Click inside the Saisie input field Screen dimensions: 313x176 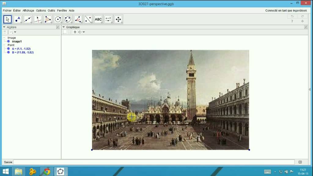(154, 162)
